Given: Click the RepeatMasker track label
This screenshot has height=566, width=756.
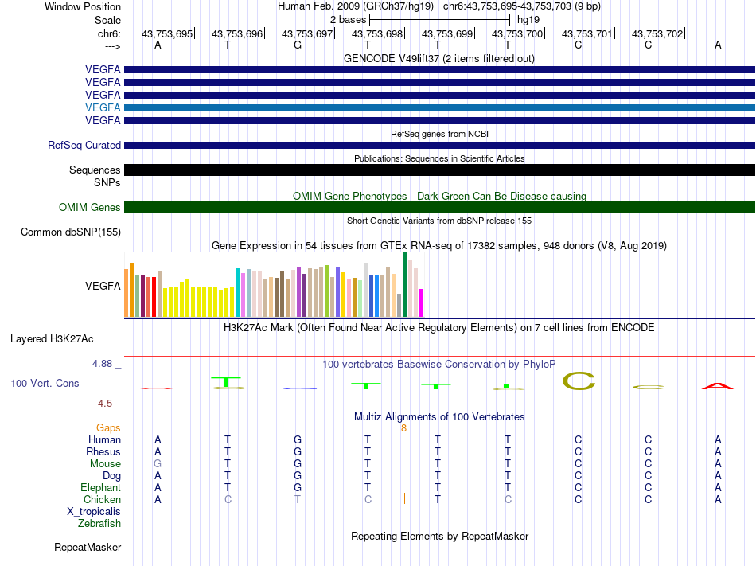Looking at the screenshot, I should [x=88, y=547].
